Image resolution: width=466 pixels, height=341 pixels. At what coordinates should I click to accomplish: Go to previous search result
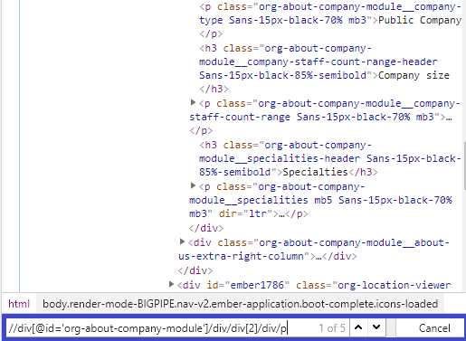click(x=358, y=327)
